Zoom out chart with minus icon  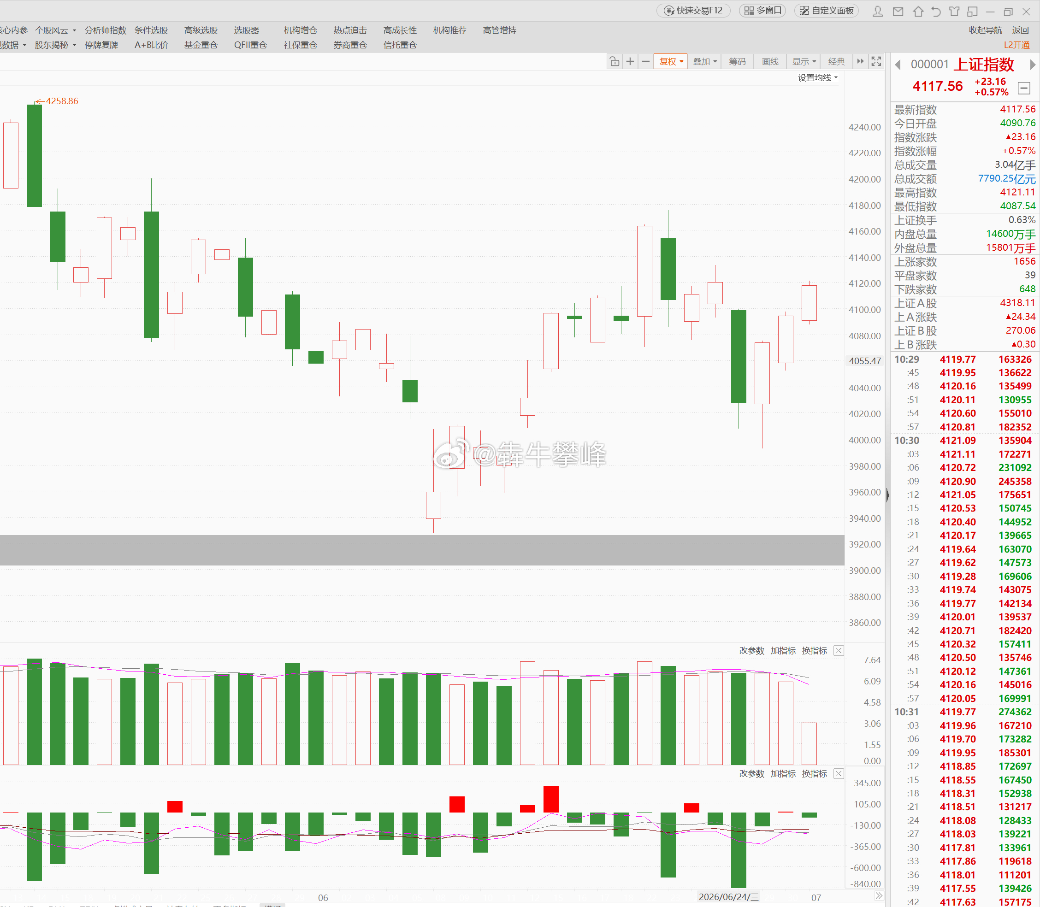645,61
